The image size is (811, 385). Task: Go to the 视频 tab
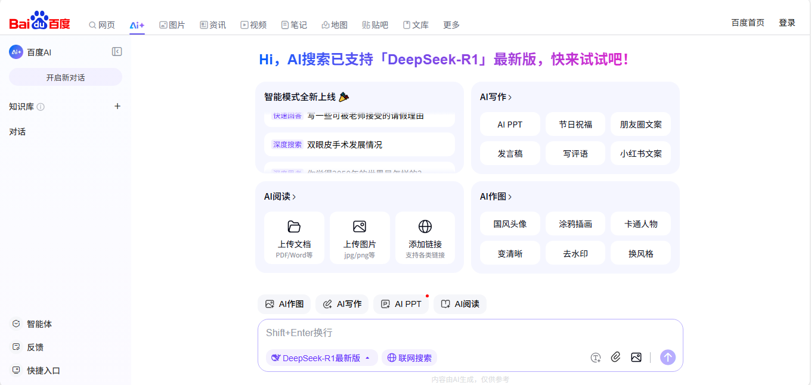(x=253, y=25)
